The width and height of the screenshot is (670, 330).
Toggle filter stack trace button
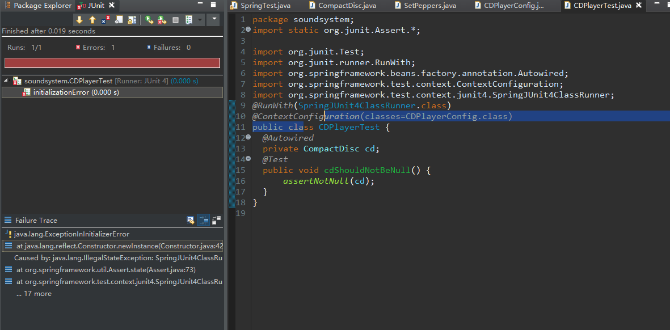204,221
